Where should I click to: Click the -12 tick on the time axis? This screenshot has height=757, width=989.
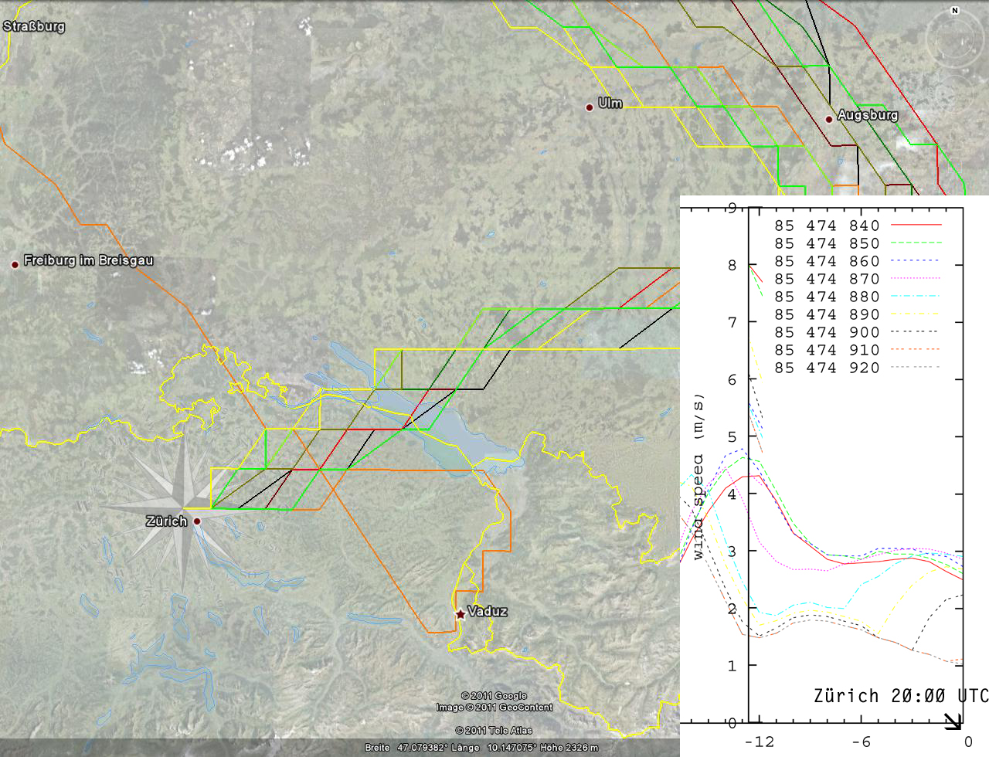tap(759, 742)
